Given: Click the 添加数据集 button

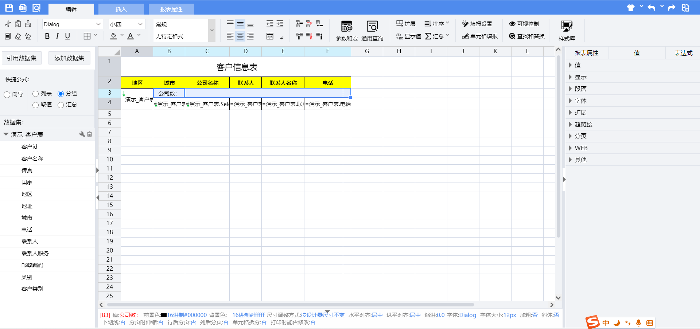Looking at the screenshot, I should pos(69,58).
